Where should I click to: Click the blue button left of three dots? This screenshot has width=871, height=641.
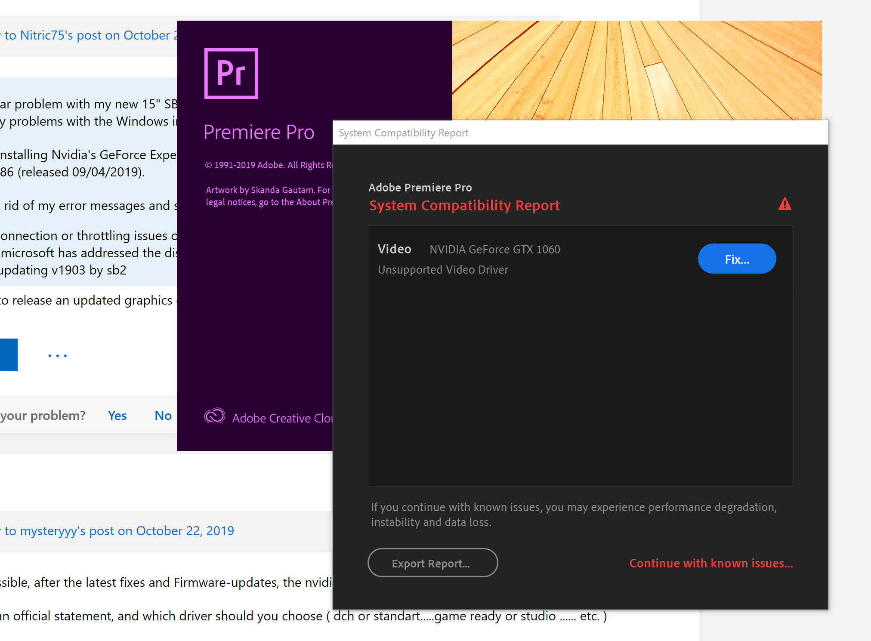9,355
